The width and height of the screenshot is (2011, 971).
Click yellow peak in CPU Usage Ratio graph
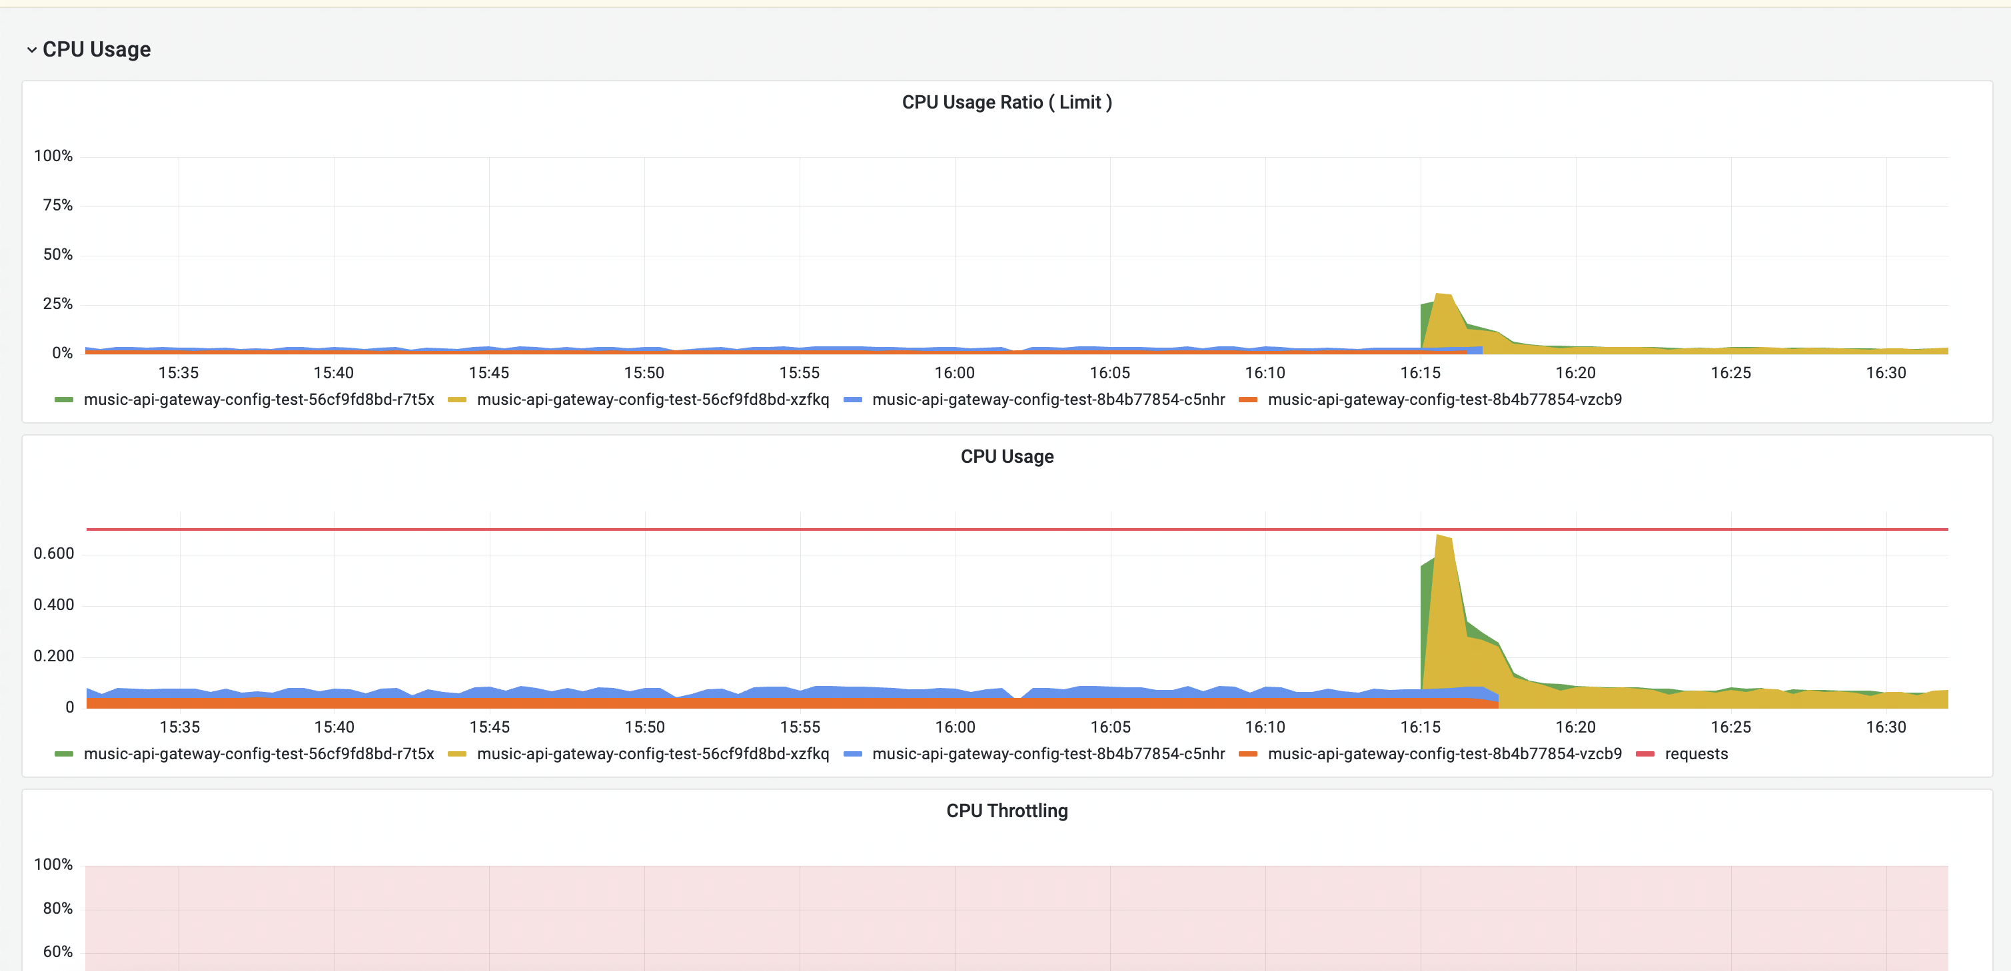click(x=1443, y=298)
